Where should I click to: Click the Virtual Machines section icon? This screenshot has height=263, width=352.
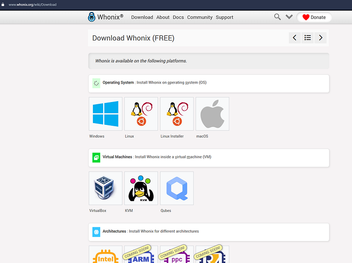pos(96,157)
